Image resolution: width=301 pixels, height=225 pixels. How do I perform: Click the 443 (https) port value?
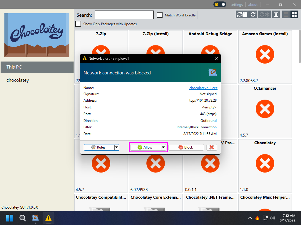(x=208, y=114)
